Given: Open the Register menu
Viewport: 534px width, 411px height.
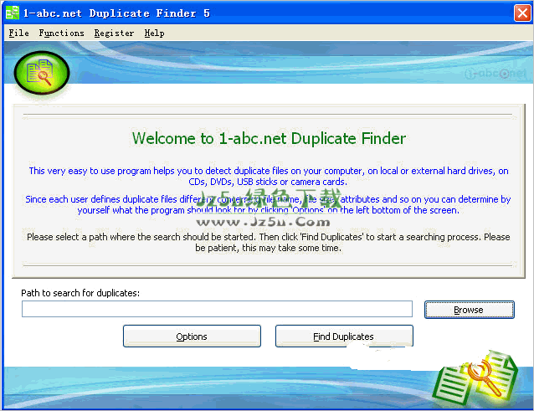Looking at the screenshot, I should pos(114,33).
